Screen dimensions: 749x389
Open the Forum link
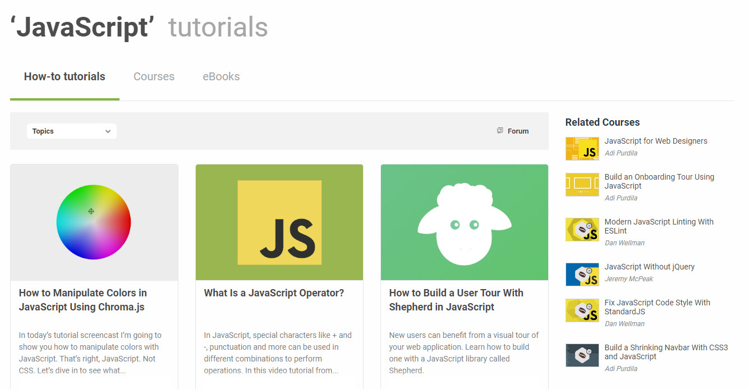[518, 131]
